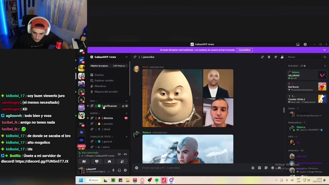The width and height of the screenshot is (329, 185).
Task: Click the Deshabilitar streamer mode button
Action: pos(244,50)
